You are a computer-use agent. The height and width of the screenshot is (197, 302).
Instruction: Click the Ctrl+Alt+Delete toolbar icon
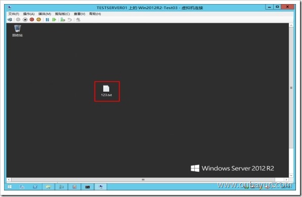point(10,19)
